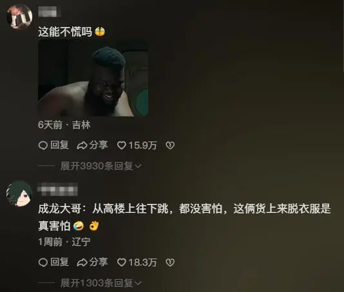
Task: Select the 成龙大哥 comment text
Action: click(x=184, y=217)
